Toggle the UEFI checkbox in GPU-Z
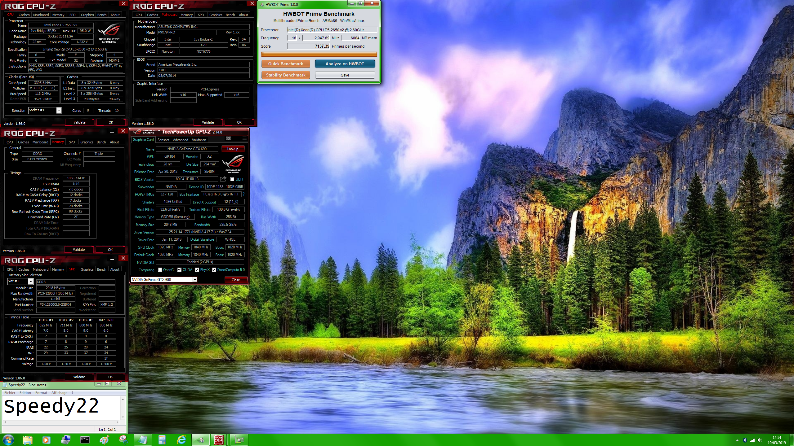 (232, 179)
